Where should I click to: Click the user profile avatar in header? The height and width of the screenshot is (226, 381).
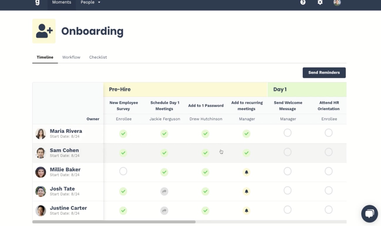(337, 3)
